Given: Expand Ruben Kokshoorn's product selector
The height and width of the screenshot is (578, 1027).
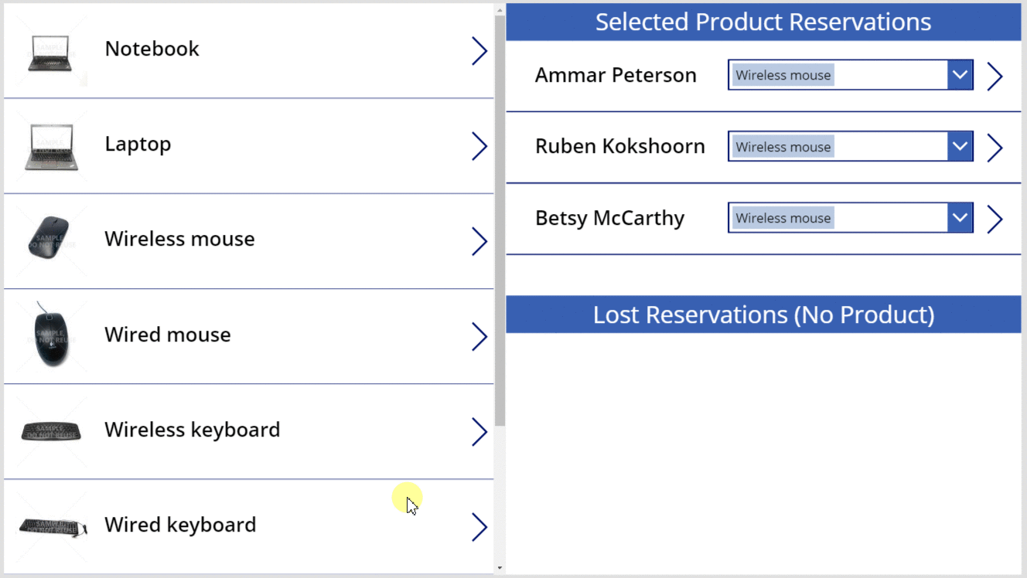Looking at the screenshot, I should pyautogui.click(x=960, y=146).
